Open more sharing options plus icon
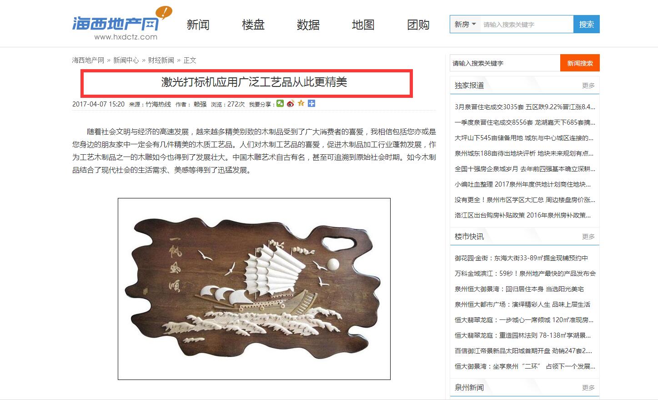This screenshot has width=658, height=400. coord(311,104)
